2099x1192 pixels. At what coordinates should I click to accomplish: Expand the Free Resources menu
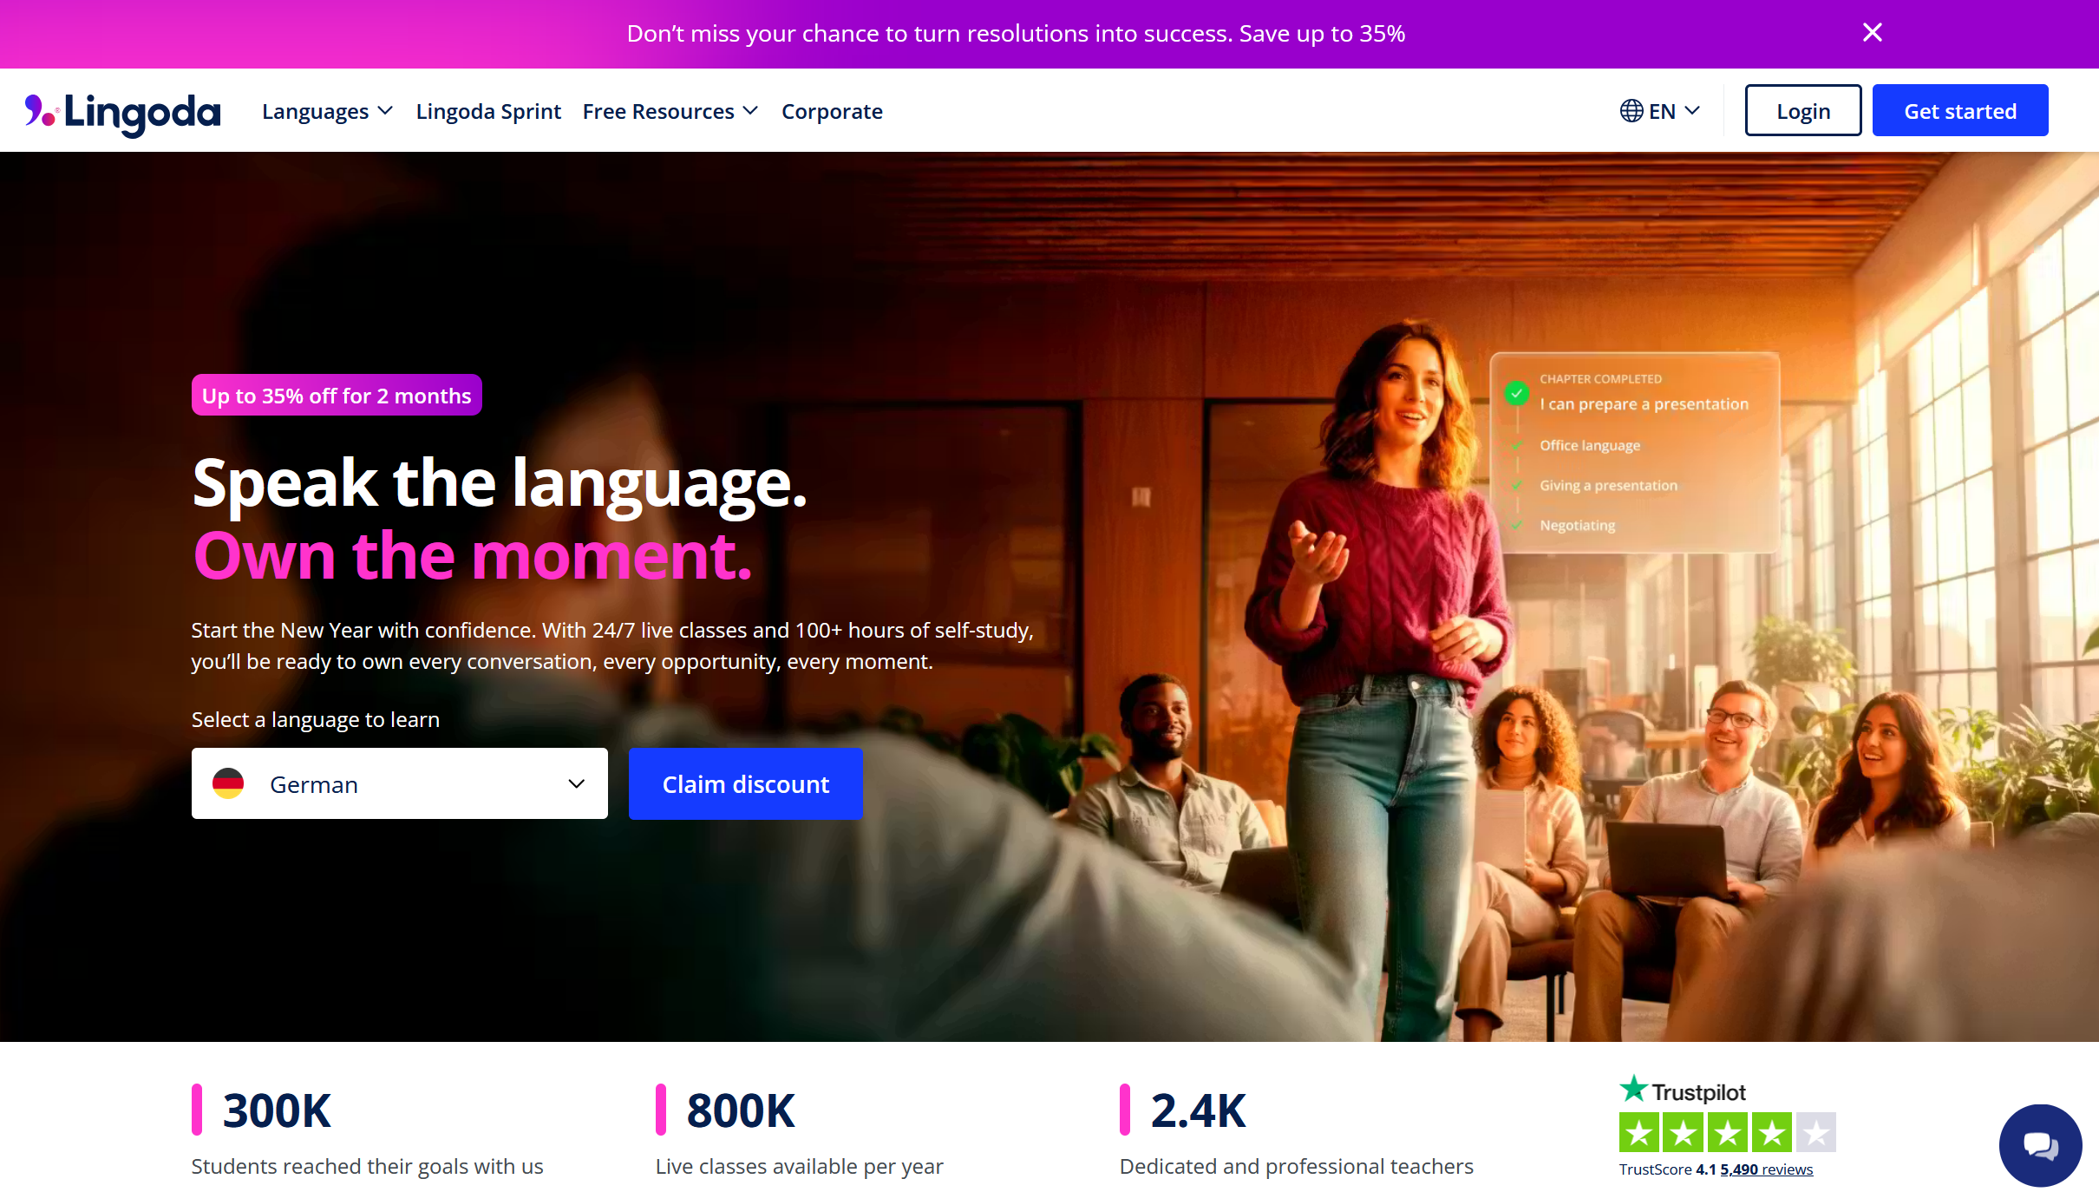coord(670,111)
